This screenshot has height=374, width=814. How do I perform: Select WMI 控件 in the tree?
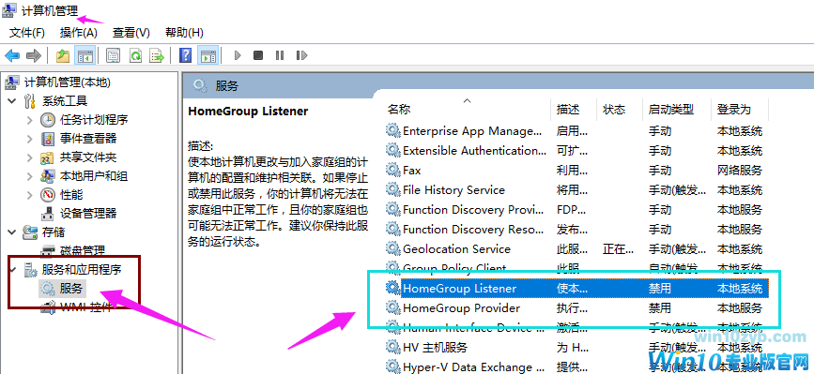pyautogui.click(x=85, y=307)
